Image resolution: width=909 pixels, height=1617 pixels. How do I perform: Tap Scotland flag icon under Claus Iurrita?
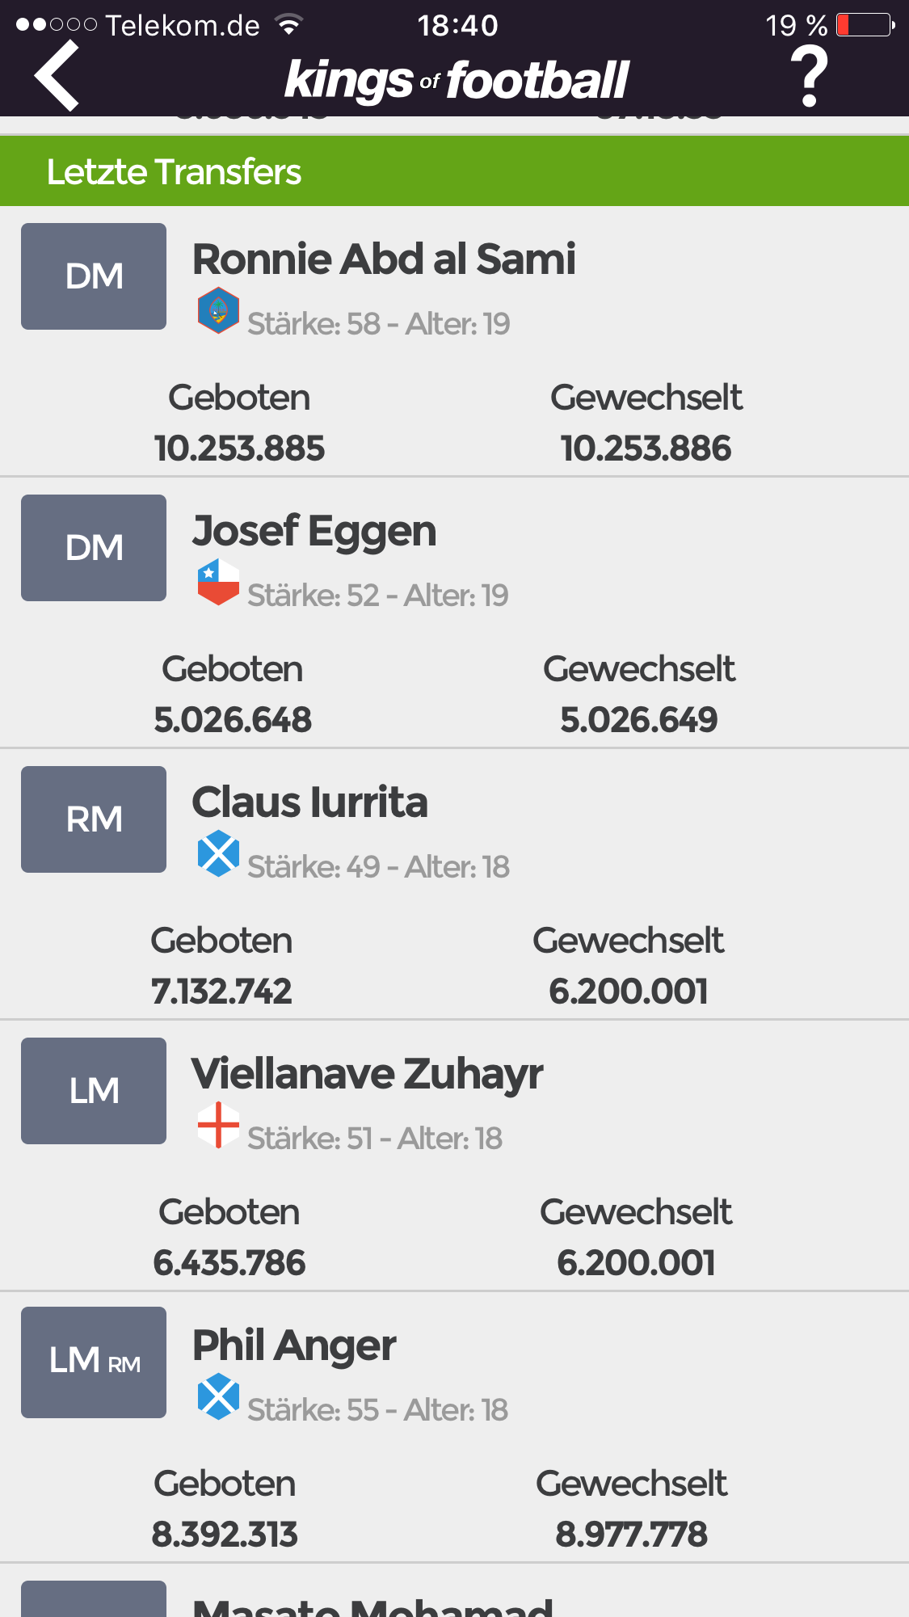[218, 853]
